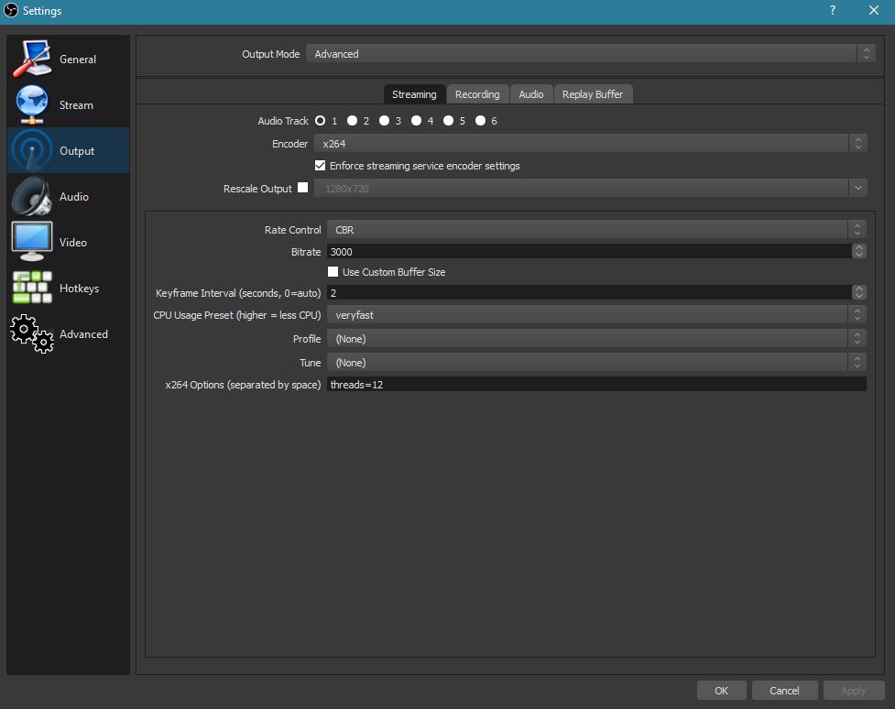
Task: Open Video monitor icon settings
Action: coord(32,242)
